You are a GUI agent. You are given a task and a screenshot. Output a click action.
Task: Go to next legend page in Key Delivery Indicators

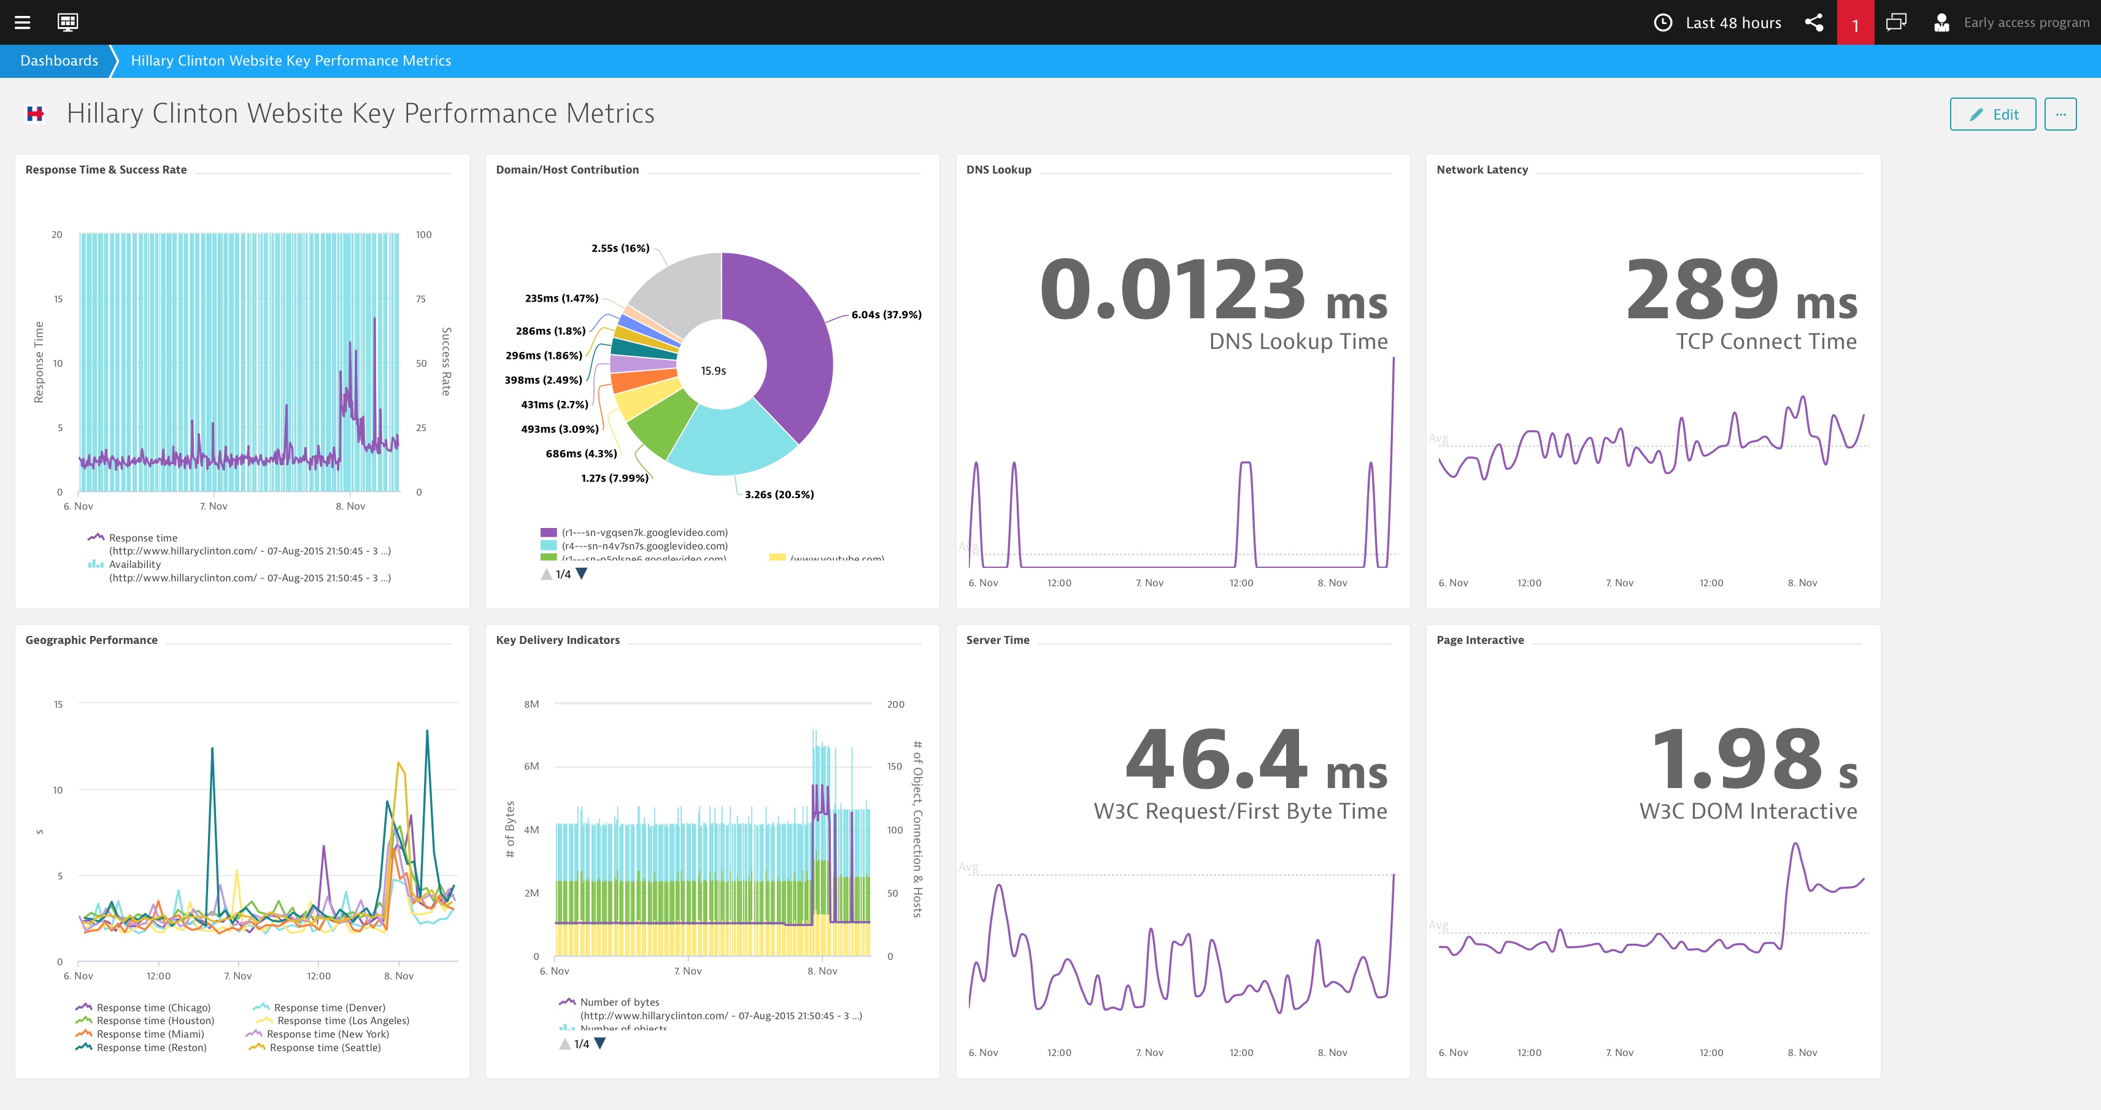(600, 1044)
